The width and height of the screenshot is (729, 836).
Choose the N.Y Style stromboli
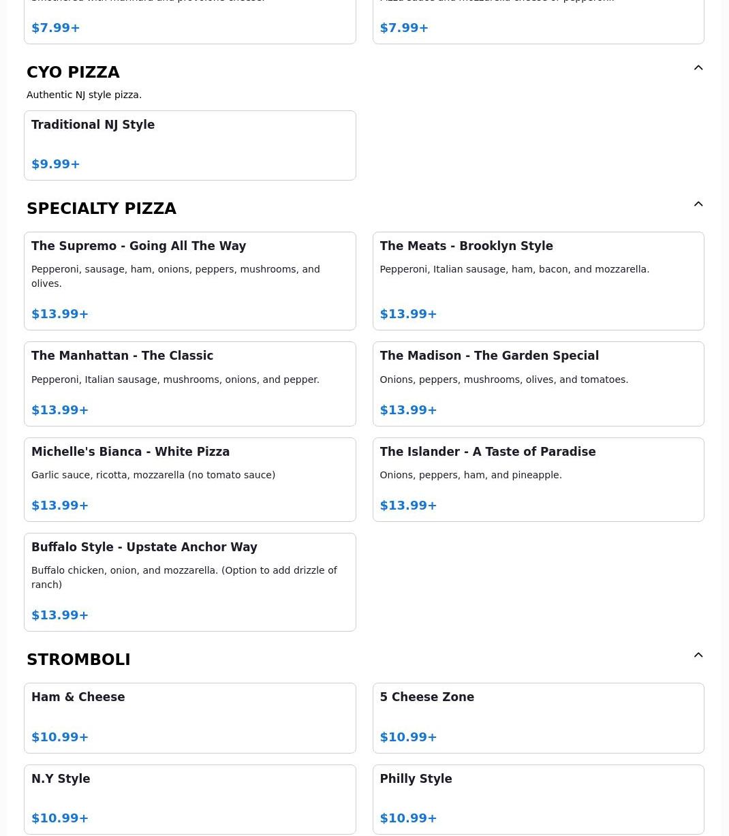point(190,800)
